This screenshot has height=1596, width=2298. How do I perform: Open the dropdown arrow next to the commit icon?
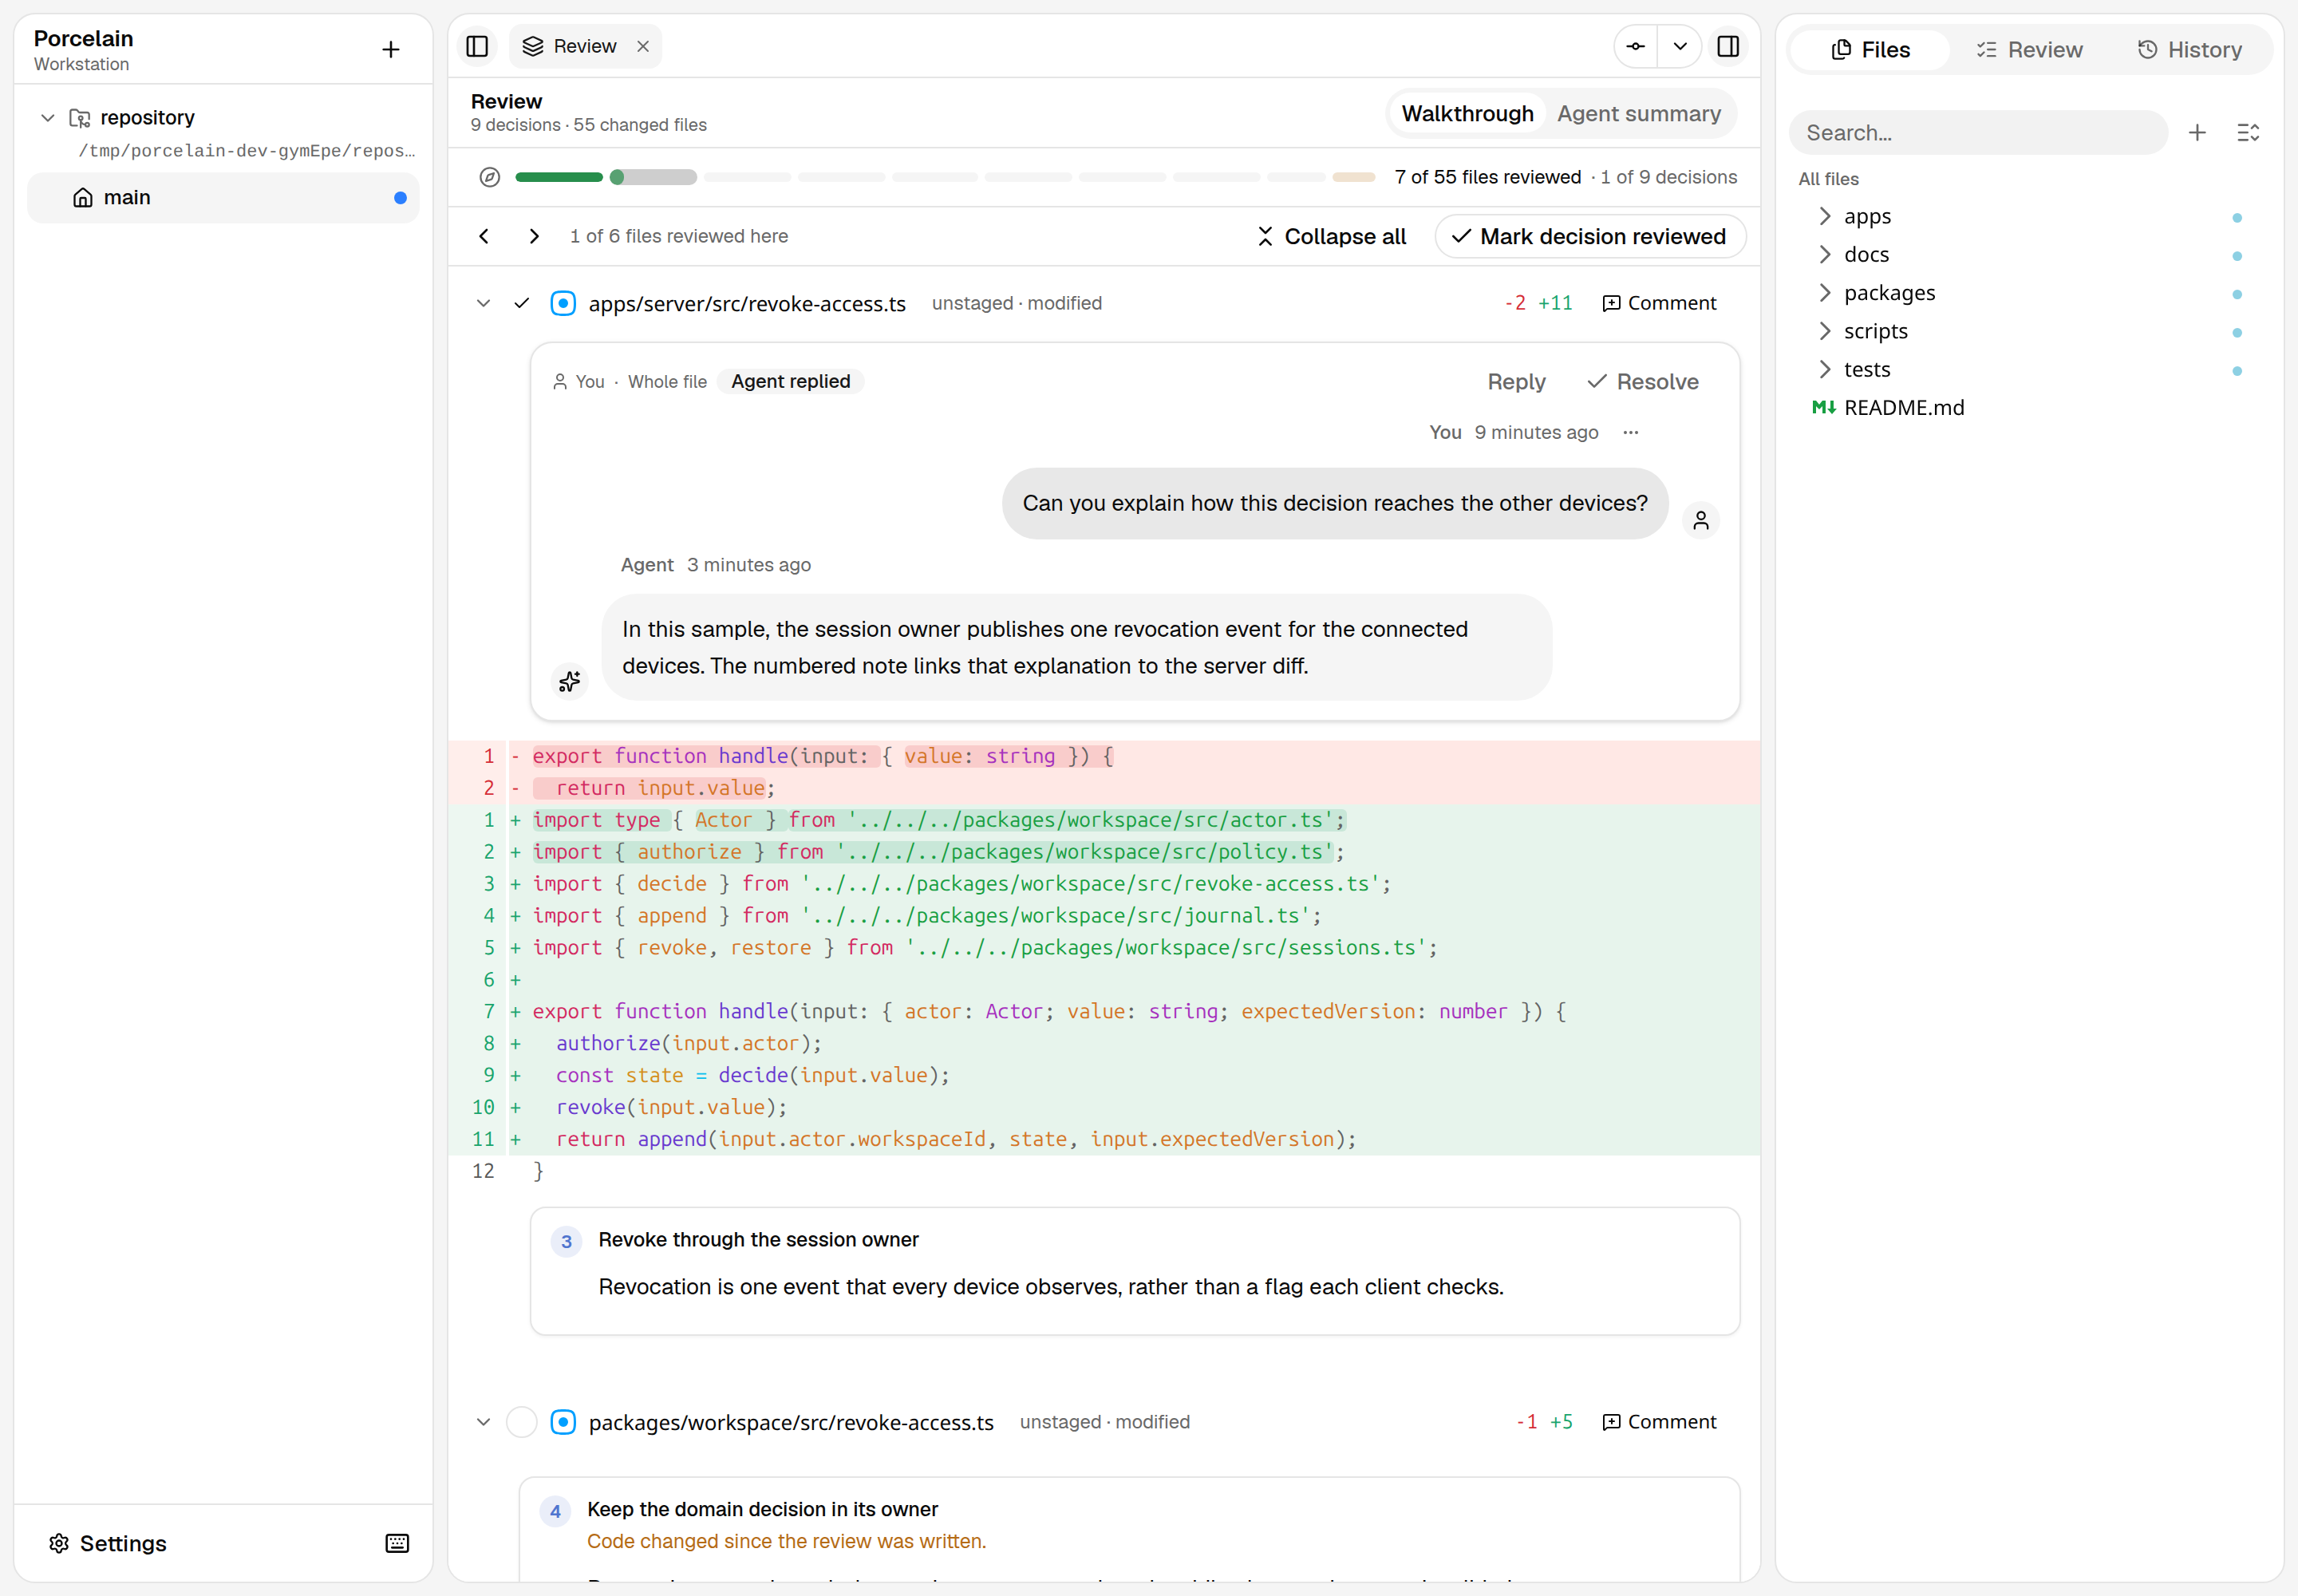(x=1680, y=46)
